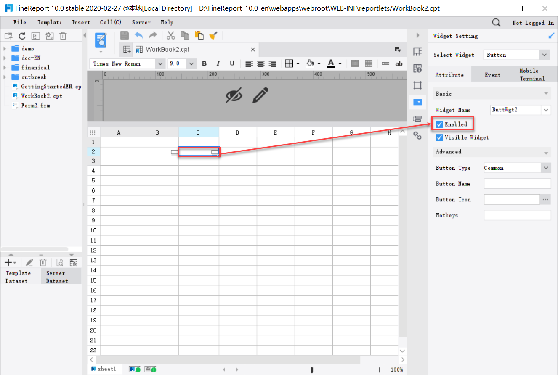Delete selected file with file panel trash icon

tap(63, 36)
